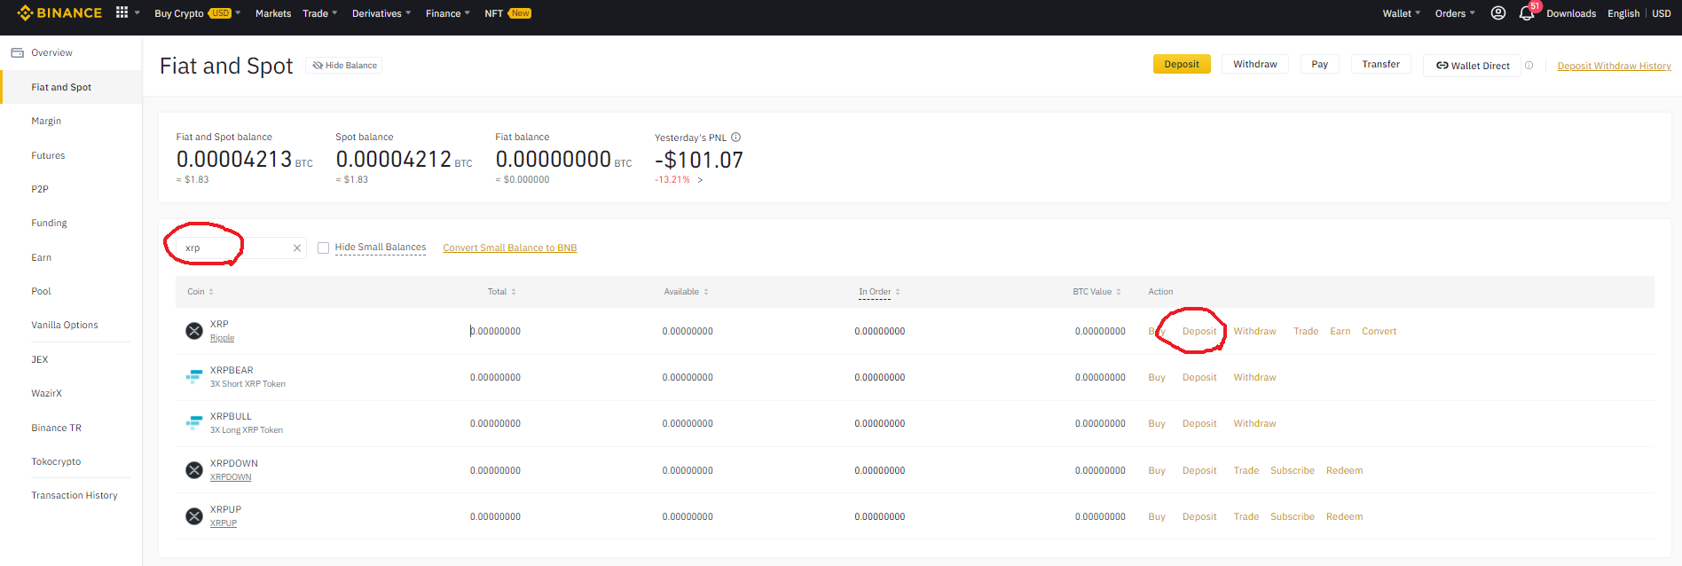Click the top Withdraw button

tap(1255, 64)
